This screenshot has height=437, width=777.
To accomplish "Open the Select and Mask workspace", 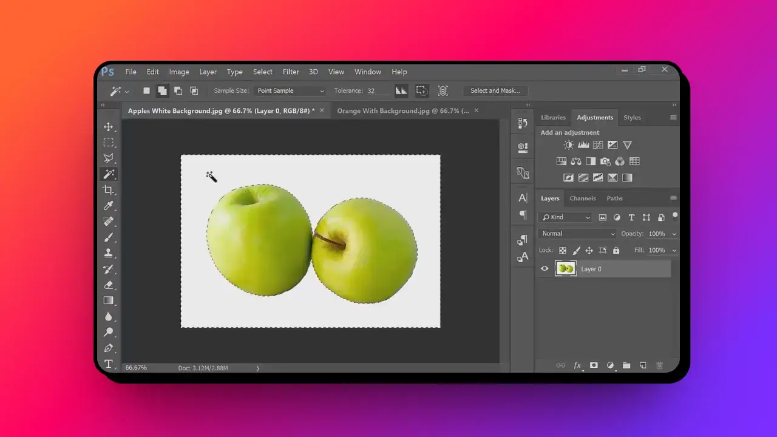I will [x=495, y=90].
